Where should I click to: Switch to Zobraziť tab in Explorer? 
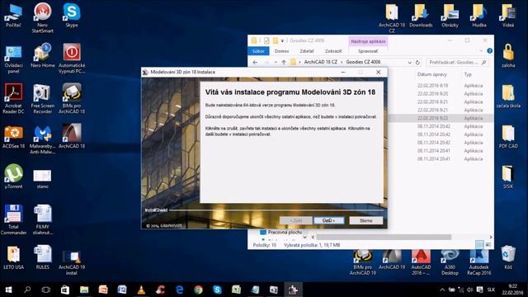click(333, 51)
